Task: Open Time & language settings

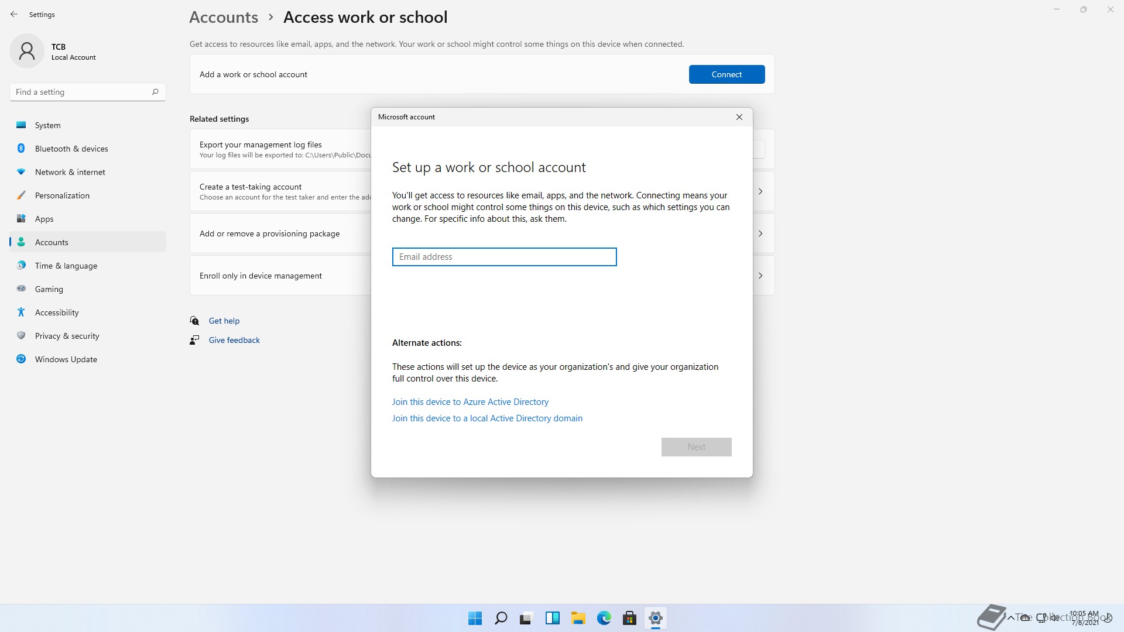Action: pos(88,266)
